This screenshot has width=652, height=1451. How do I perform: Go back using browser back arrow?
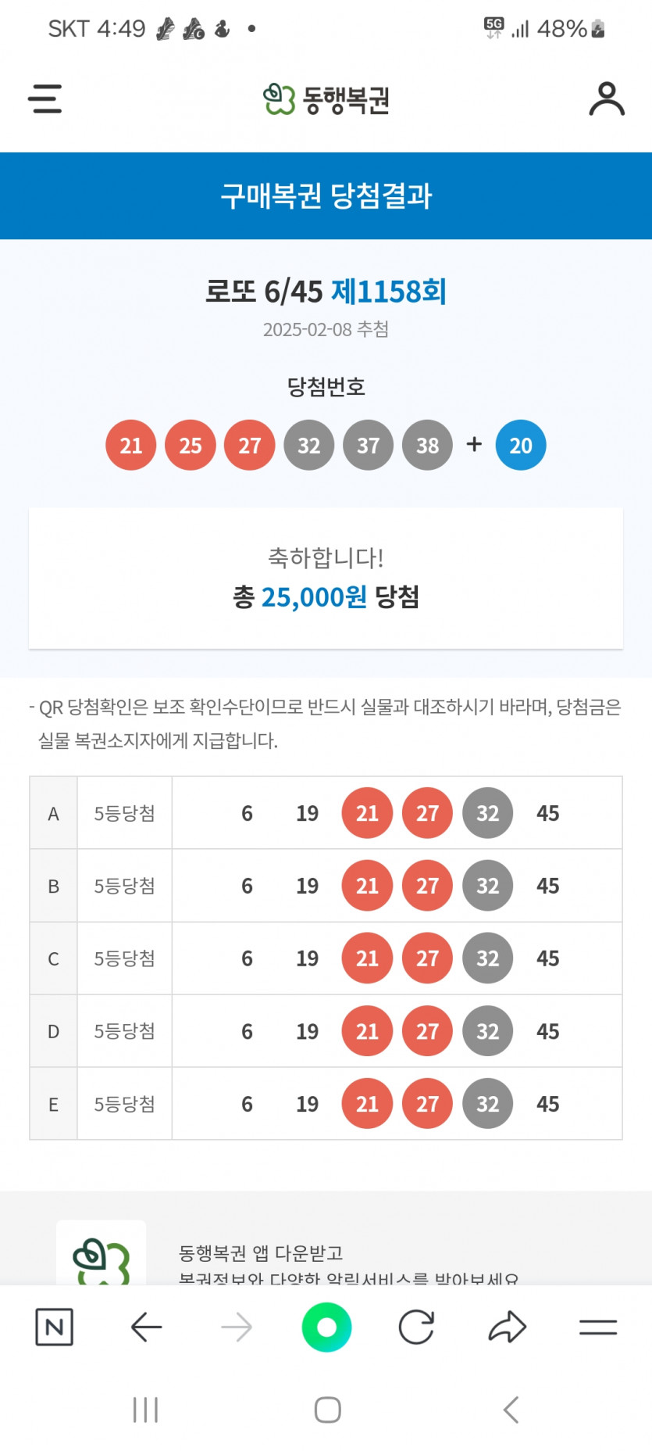(x=146, y=1327)
